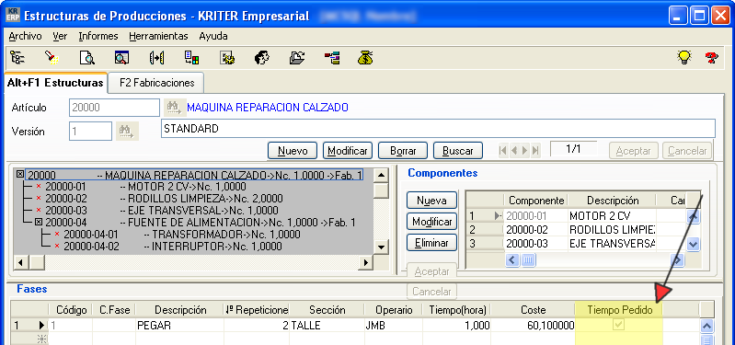Click the Borrar button
Image resolution: width=735 pixels, height=345 pixels.
point(403,151)
